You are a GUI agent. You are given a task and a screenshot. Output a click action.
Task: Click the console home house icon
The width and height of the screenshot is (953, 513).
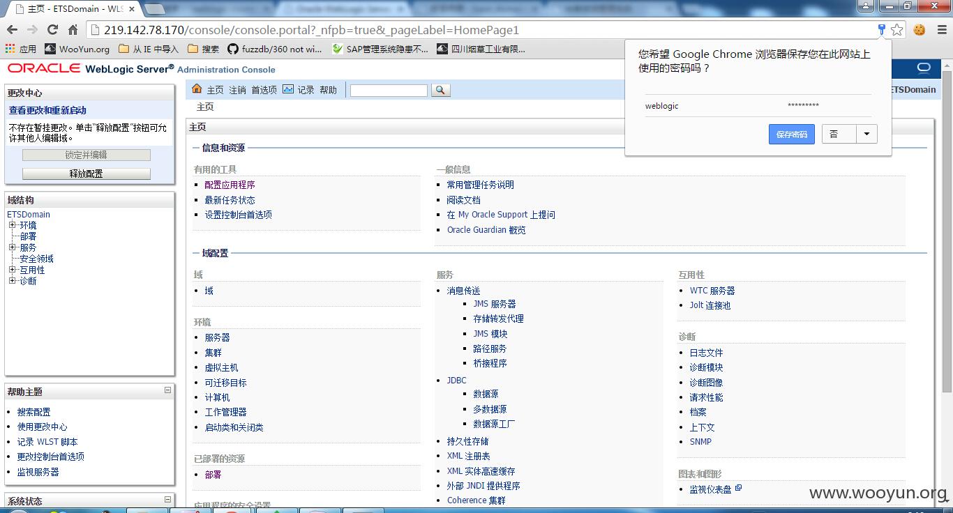click(x=197, y=89)
